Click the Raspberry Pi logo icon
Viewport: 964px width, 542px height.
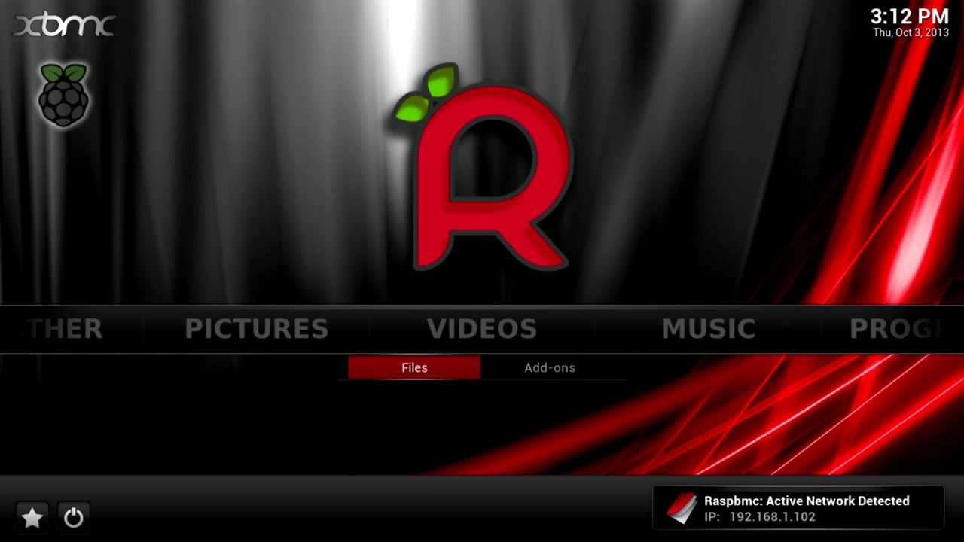pos(64,96)
